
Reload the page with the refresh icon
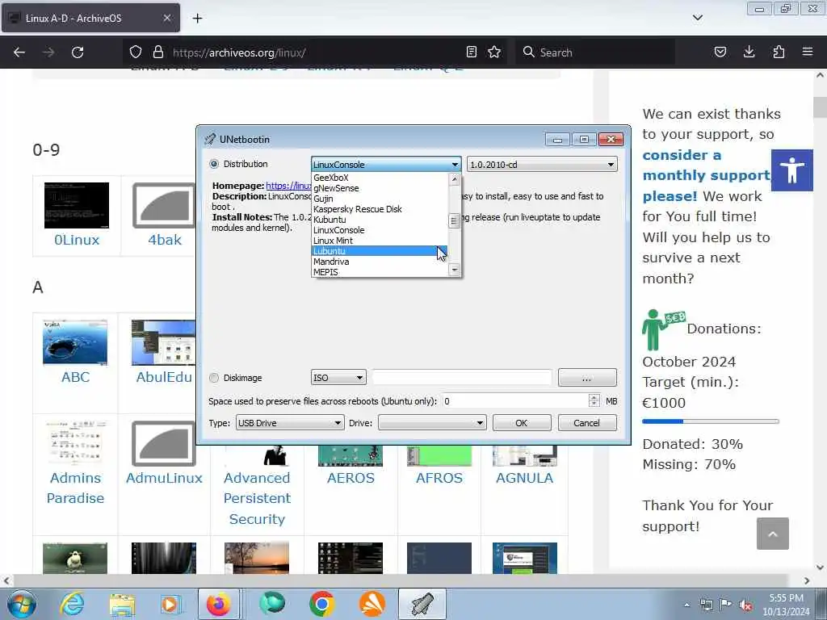pos(78,52)
